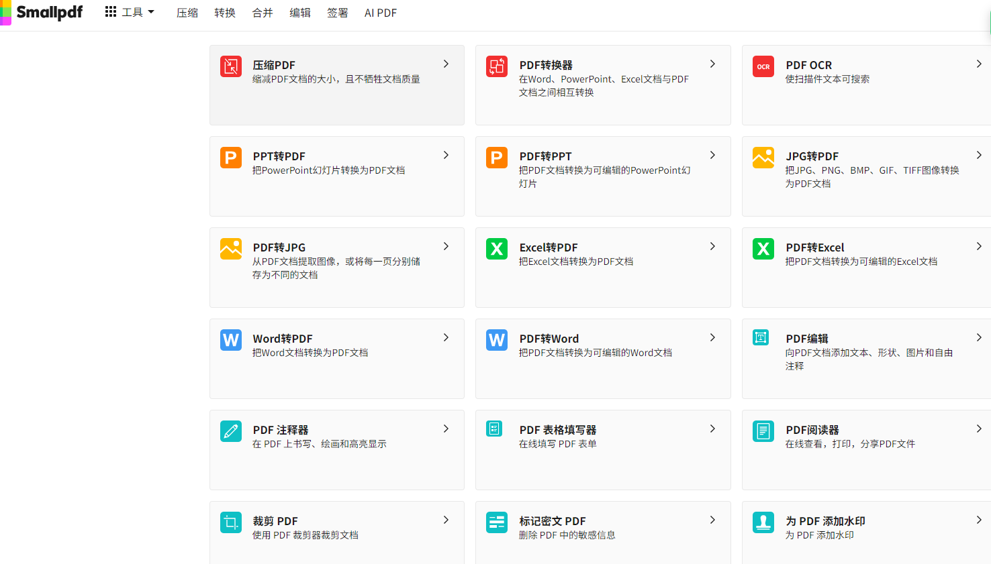Open the PDF 表格填写器 tool link
This screenshot has height=564, width=991.
557,430
